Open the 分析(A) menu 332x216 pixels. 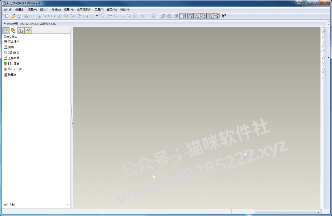(x=56, y=10)
